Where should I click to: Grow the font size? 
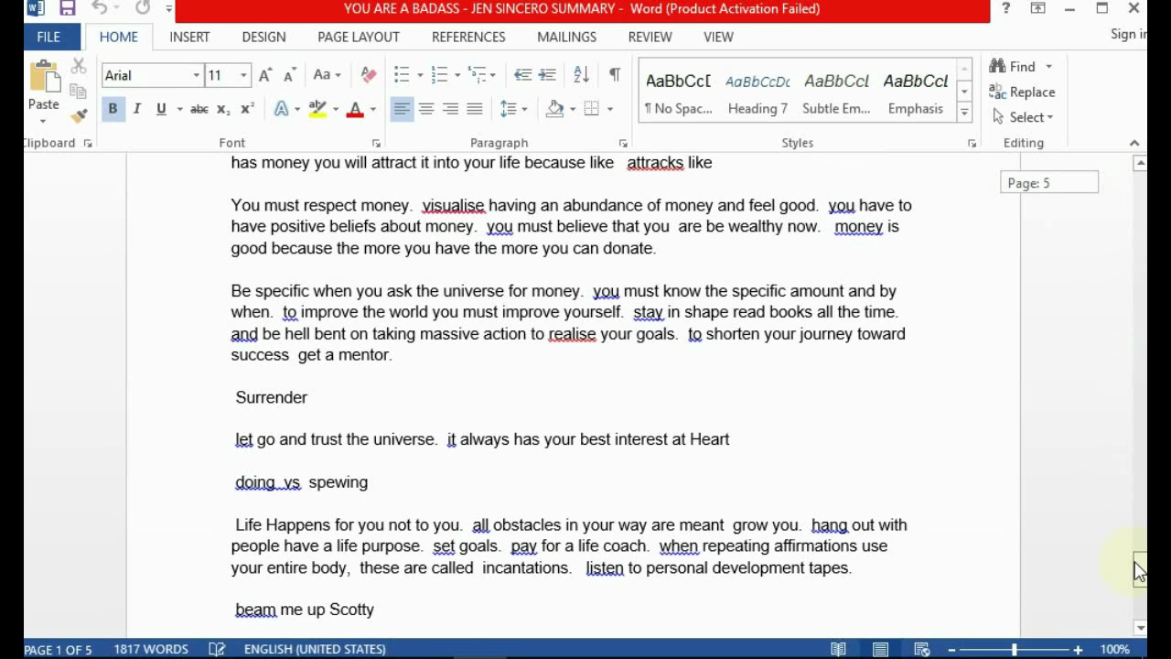pyautogui.click(x=265, y=75)
